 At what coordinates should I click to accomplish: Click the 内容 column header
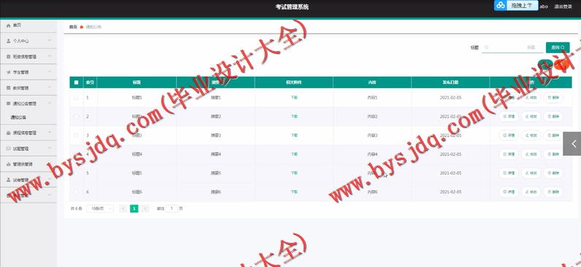tap(372, 82)
